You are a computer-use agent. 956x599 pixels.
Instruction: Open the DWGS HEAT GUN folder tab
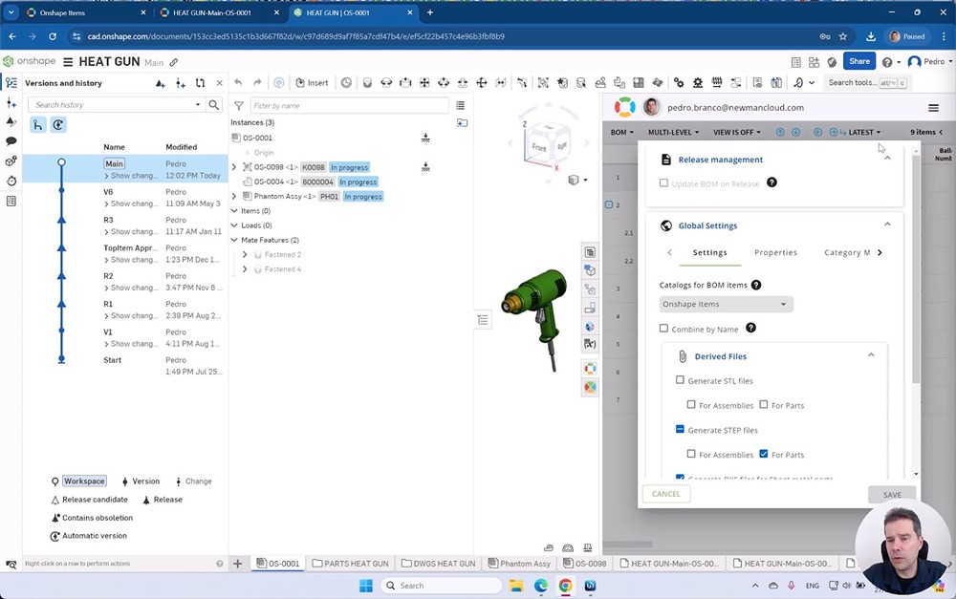tap(438, 564)
